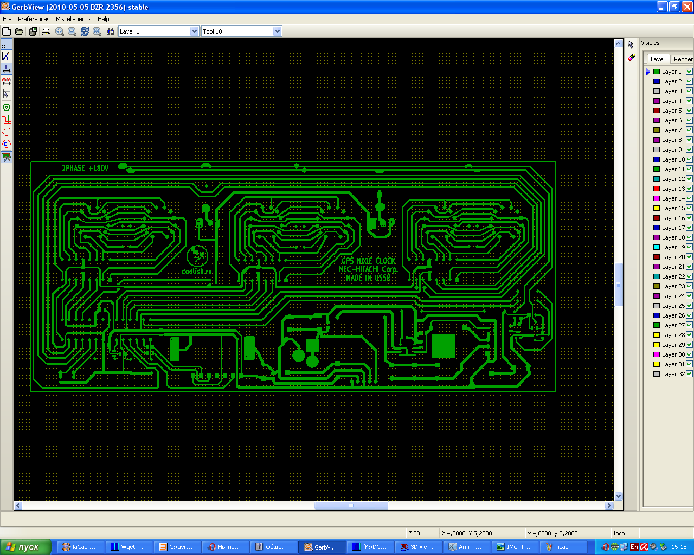Viewport: 694px width, 555px height.
Task: Click the Layer 2 blue color swatch
Action: (657, 81)
